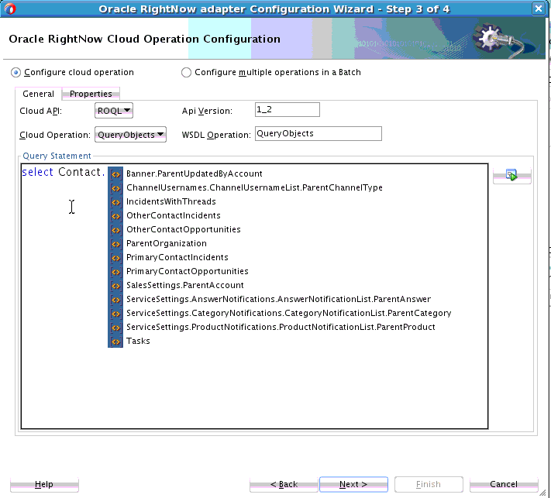This screenshot has width=551, height=498.
Task: Click icon beside SalesSettings.ParentAccount
Action: (115, 286)
